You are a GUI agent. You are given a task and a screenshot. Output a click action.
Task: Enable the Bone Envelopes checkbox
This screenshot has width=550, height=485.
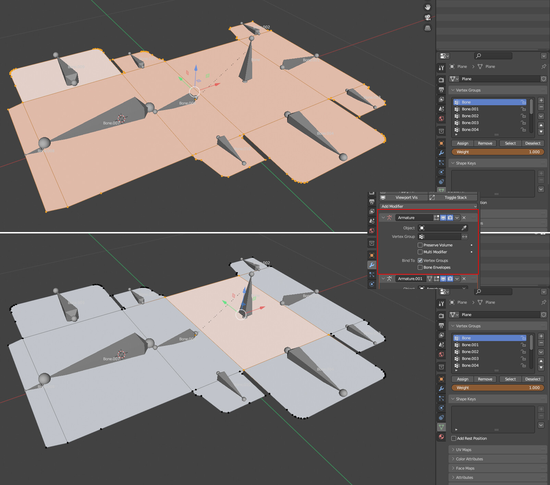click(x=420, y=267)
